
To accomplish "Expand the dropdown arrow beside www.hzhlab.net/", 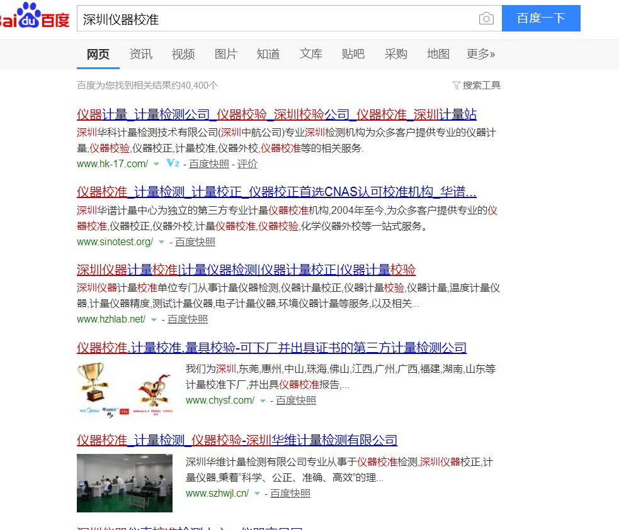I will 154,319.
